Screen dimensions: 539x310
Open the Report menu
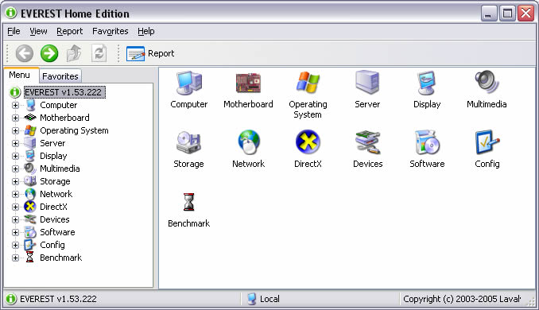70,31
